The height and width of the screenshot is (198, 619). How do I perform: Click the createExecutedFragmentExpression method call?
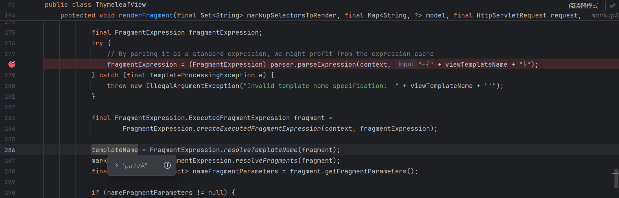coord(258,128)
